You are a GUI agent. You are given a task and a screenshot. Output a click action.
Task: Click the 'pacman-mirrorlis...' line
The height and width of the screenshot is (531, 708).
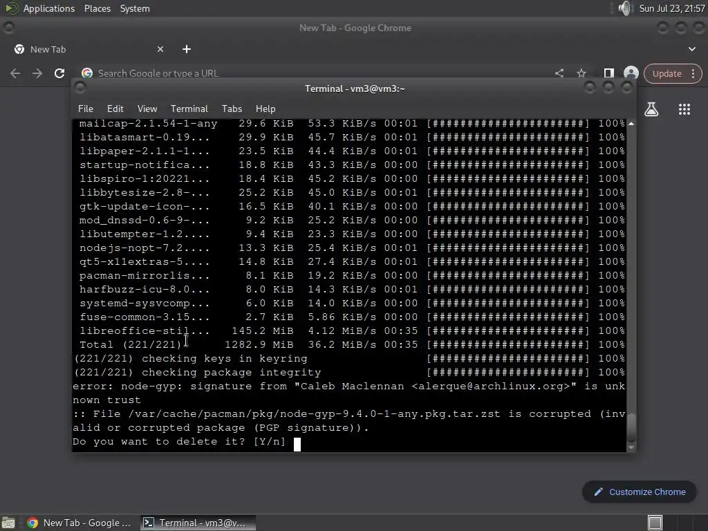(352, 275)
